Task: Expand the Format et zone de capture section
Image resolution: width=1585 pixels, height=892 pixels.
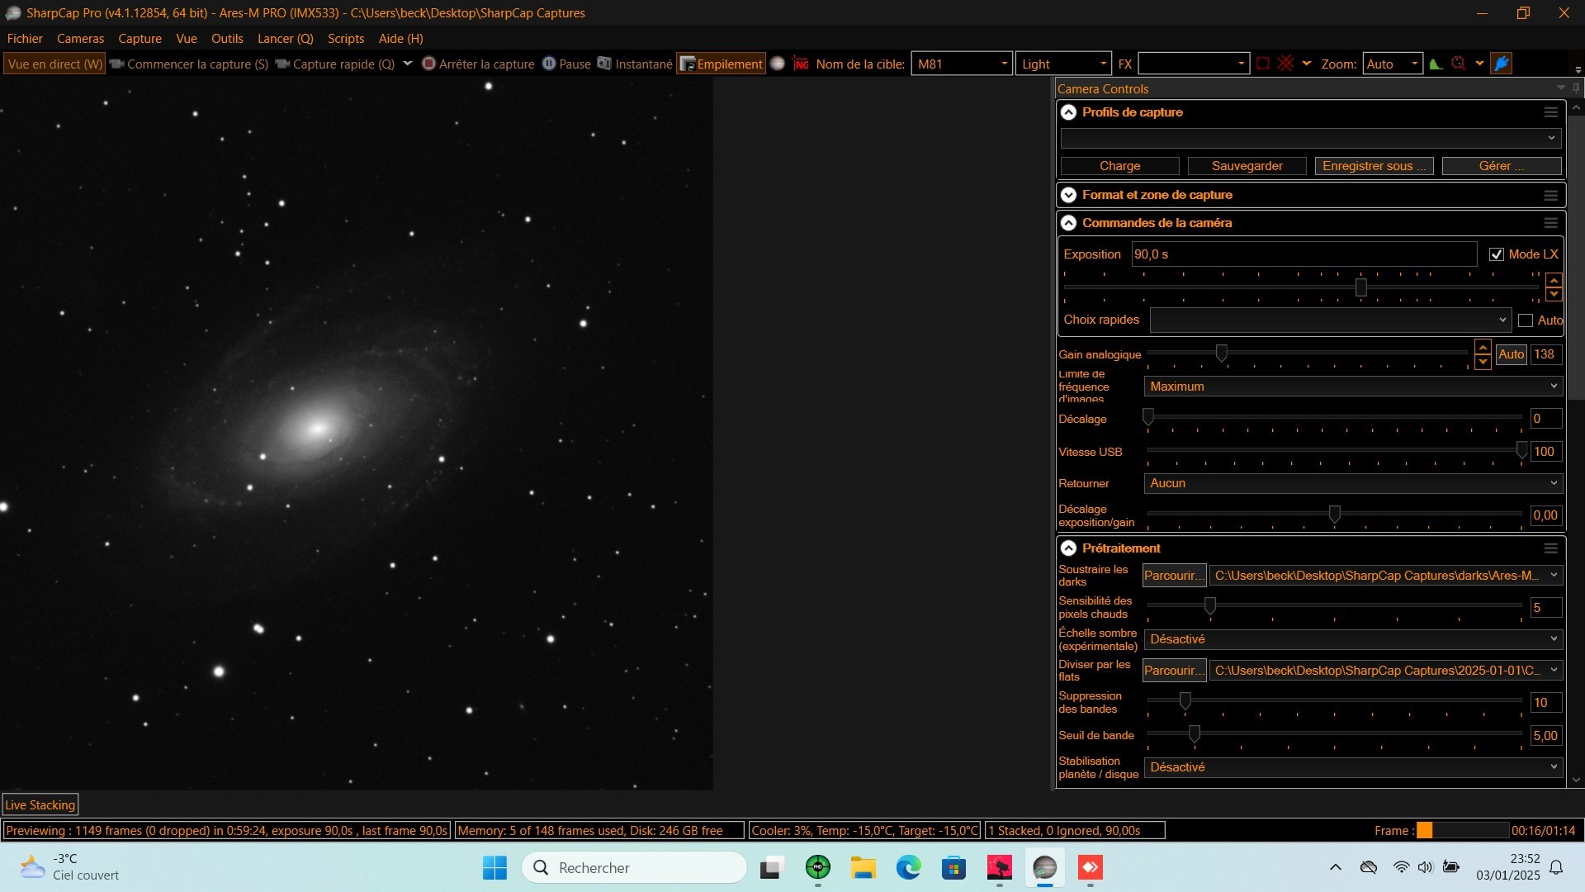Action: pos(1068,195)
